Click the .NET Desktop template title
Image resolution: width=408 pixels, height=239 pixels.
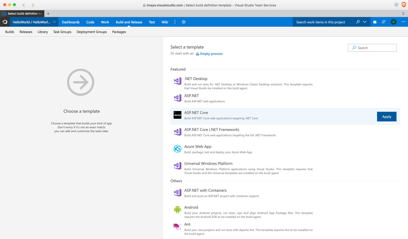pos(196,79)
